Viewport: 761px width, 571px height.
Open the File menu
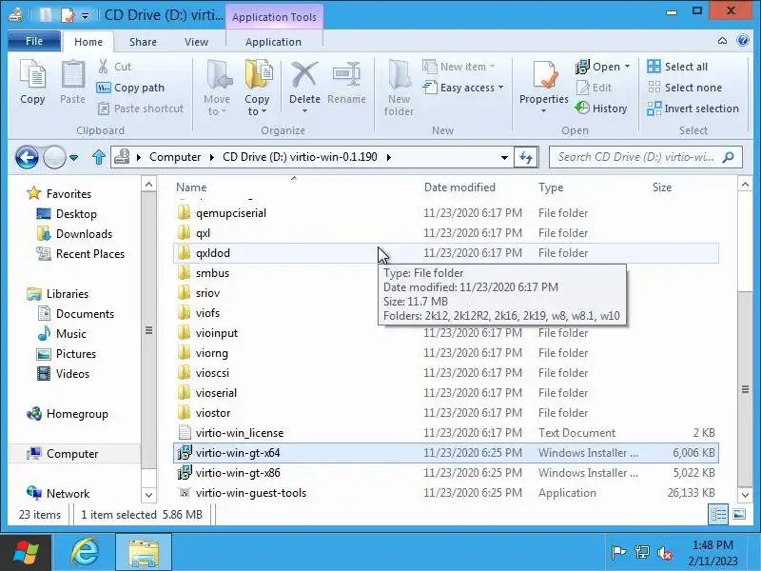click(x=34, y=41)
